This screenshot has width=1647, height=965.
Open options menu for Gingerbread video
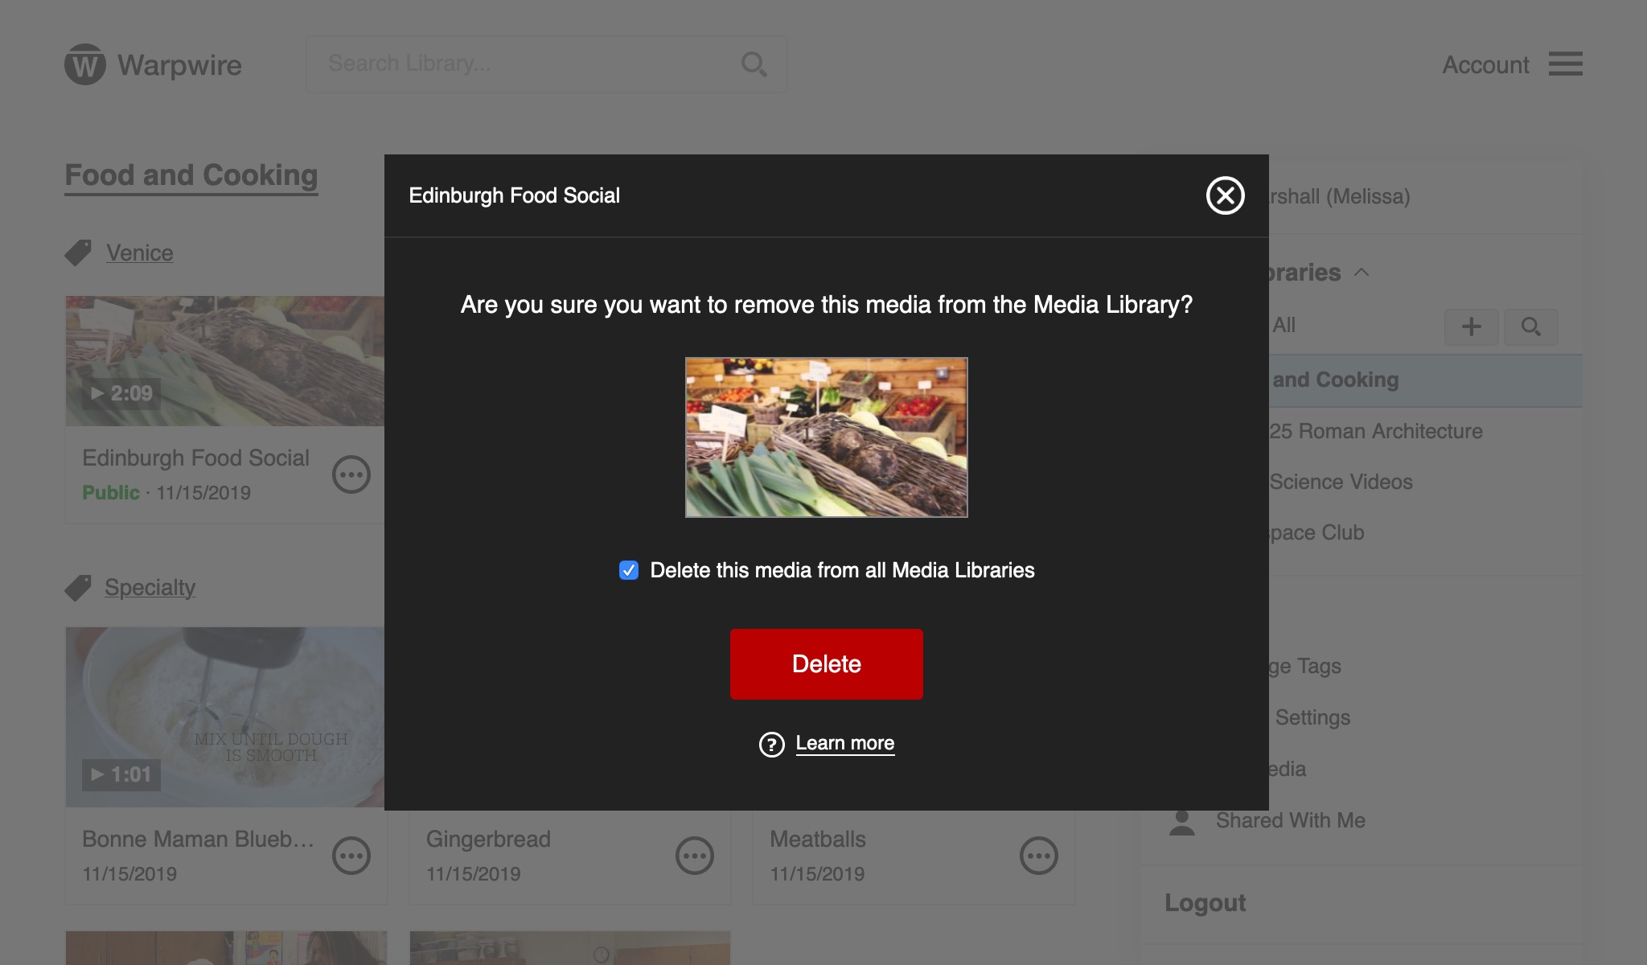click(x=695, y=856)
